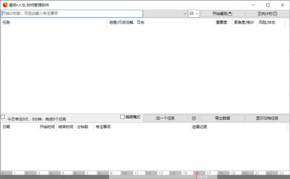The image size is (290, 179).
Task: Toggle the checkbox beside 今日专注 summary
Action: tap(3, 117)
